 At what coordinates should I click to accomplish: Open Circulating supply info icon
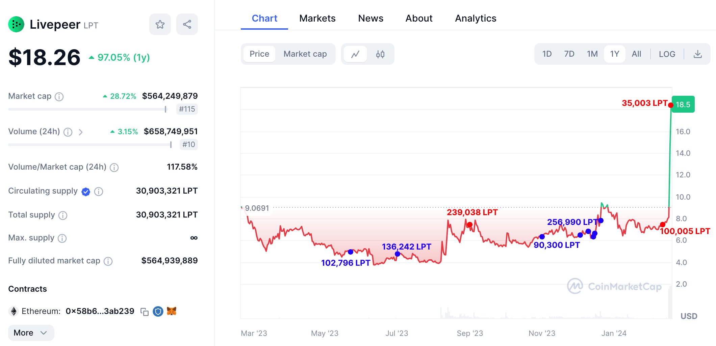99,192
